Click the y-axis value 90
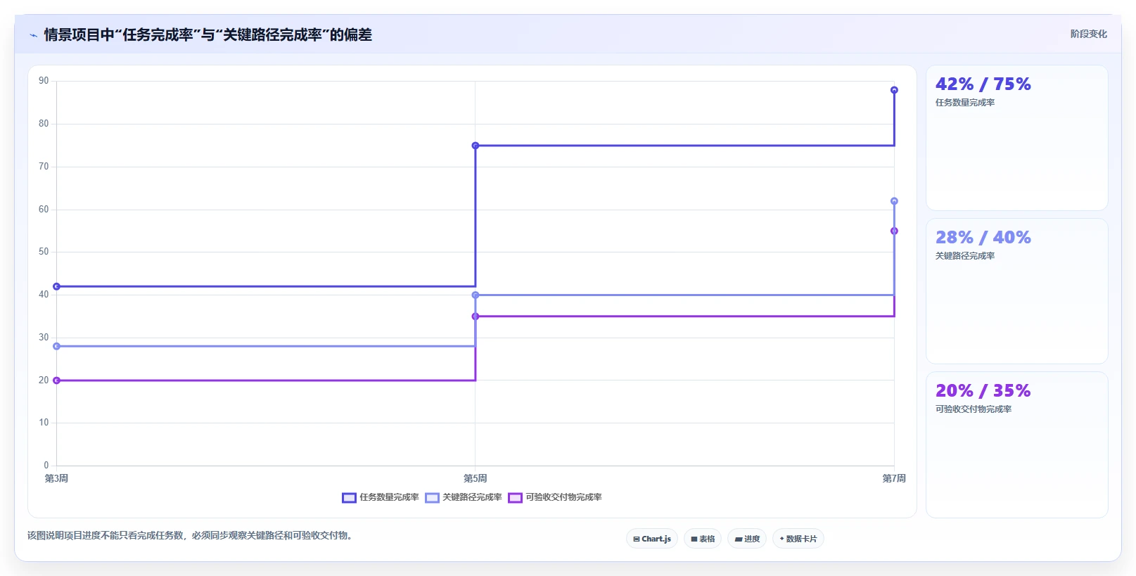This screenshot has width=1136, height=576. (x=44, y=81)
